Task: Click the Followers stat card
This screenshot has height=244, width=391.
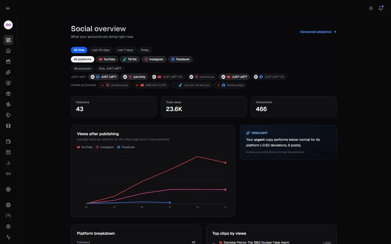Action: [x=114, y=107]
